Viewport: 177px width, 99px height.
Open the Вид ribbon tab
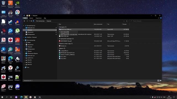(x=45, y=18)
